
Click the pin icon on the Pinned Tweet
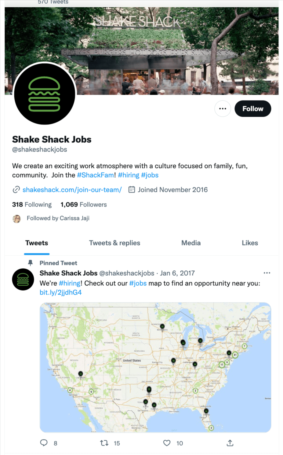31,263
